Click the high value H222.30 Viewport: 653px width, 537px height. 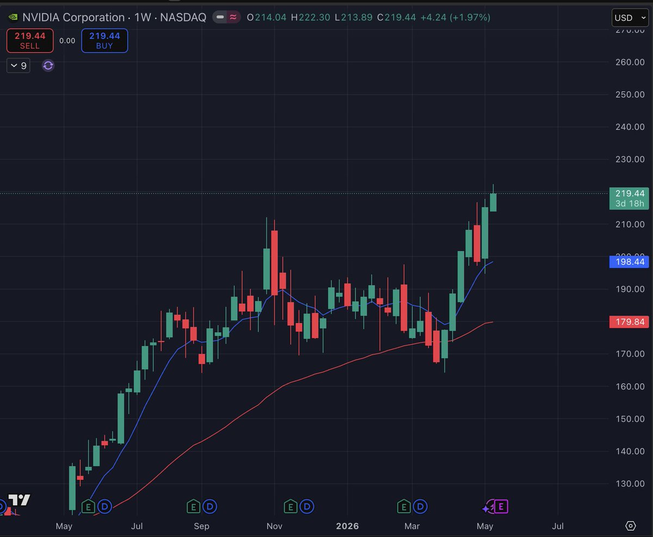pyautogui.click(x=311, y=17)
